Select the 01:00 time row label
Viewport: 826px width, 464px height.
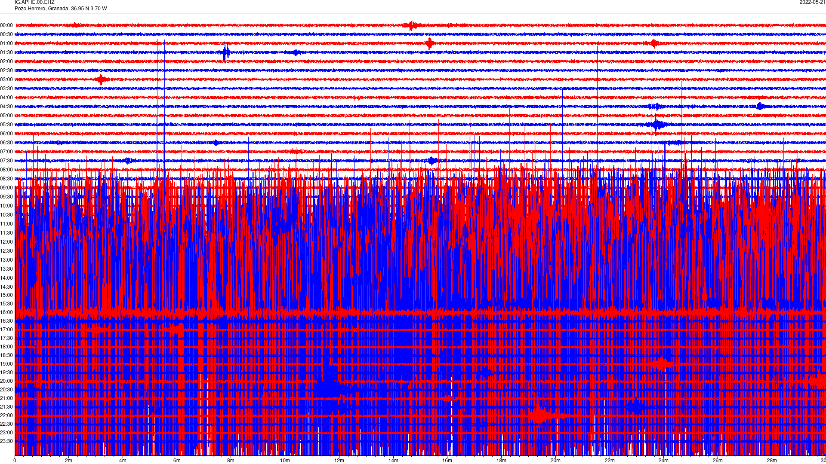[6, 43]
